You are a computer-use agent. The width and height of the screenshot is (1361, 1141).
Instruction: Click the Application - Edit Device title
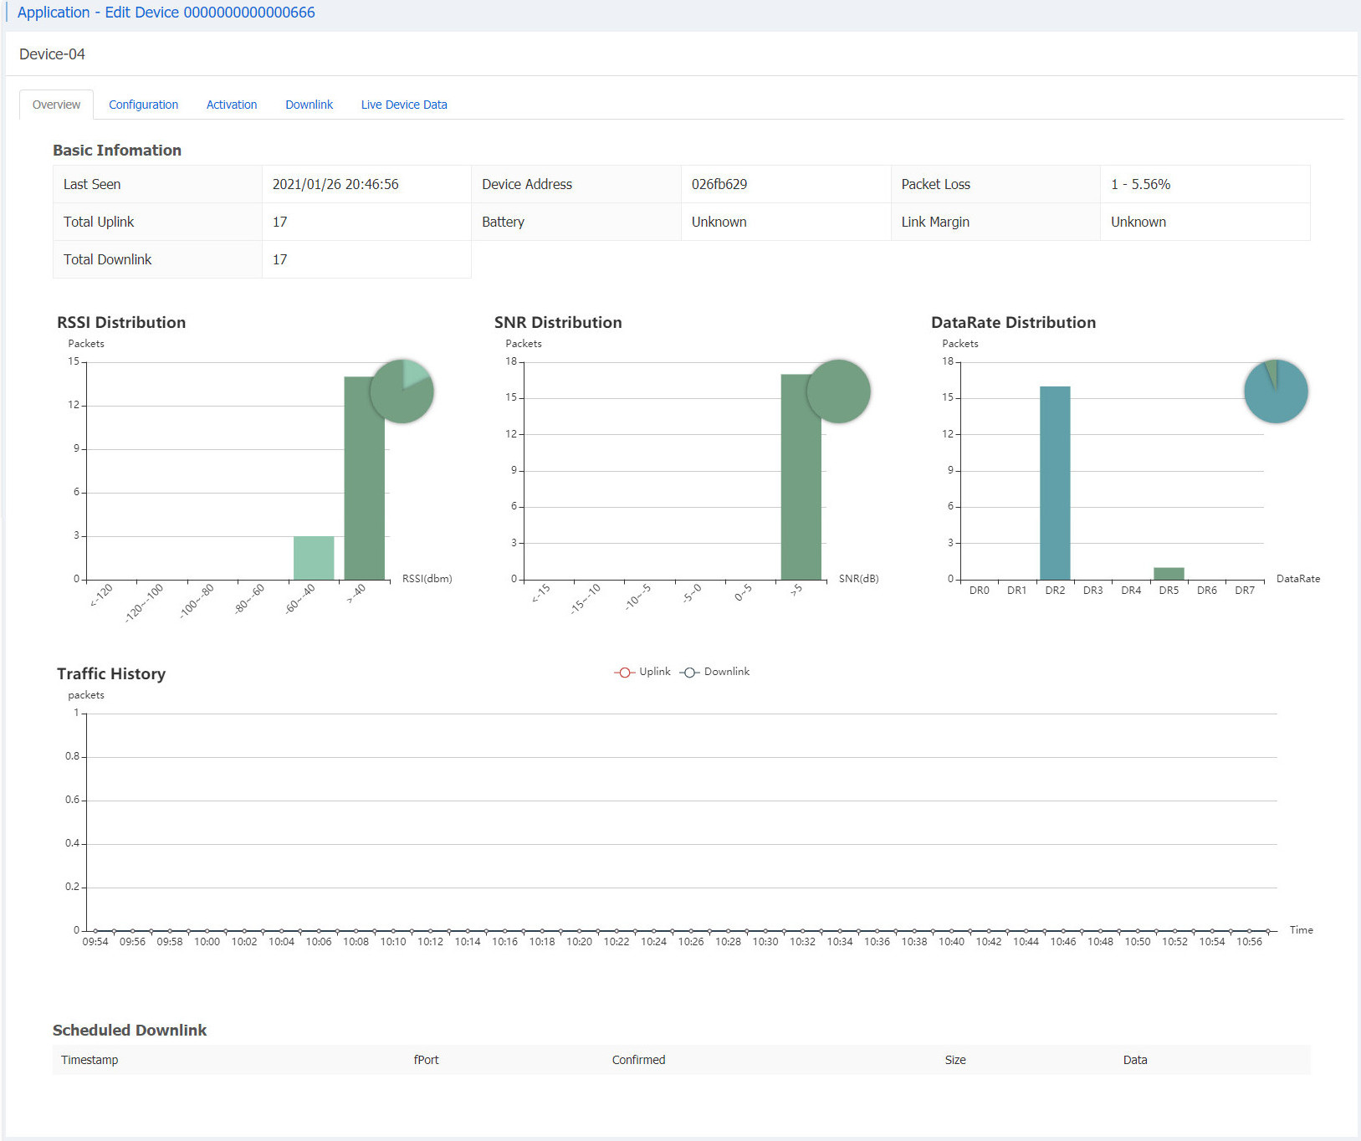click(x=166, y=13)
